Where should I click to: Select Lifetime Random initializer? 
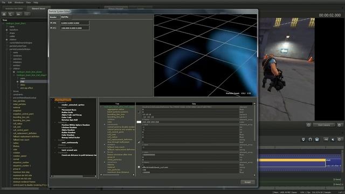coord(69,127)
